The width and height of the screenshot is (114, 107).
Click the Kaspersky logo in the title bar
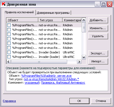click(x=4, y=4)
